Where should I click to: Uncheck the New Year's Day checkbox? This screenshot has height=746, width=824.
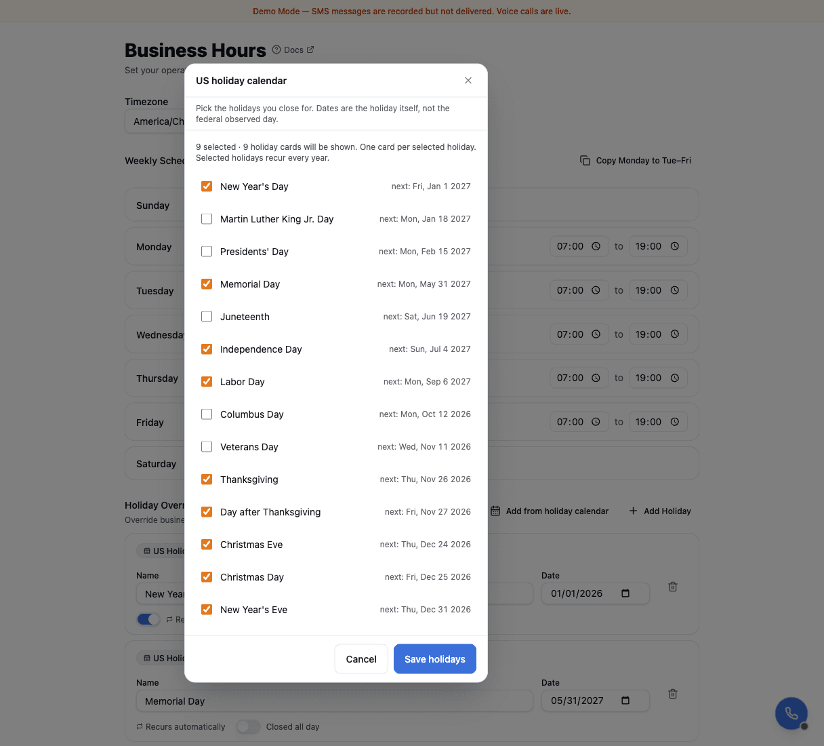pos(207,186)
